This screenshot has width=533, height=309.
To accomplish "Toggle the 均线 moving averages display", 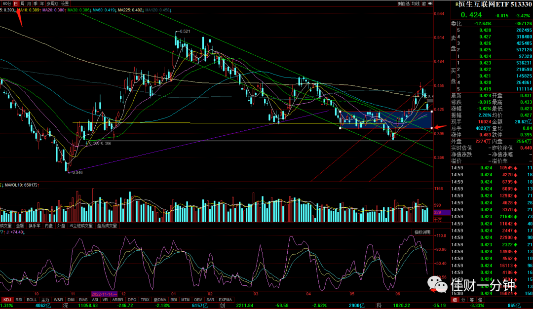I will tap(416, 3).
